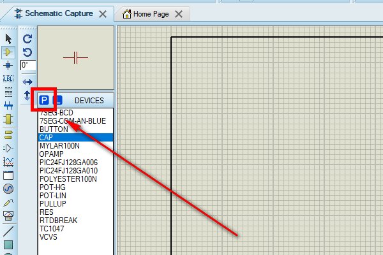Click the DEVICES panel header label
The height and width of the screenshot is (255, 383).
(x=89, y=101)
